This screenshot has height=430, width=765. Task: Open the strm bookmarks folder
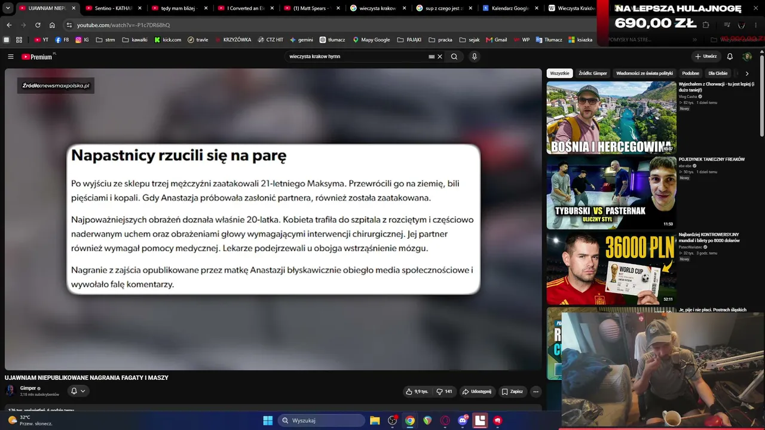[x=105, y=39]
